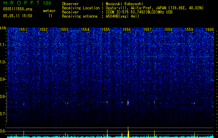The width and height of the screenshot is (218, 138).
Task: Select the 1.1 frequency axis label
Action: (x=3, y=45)
